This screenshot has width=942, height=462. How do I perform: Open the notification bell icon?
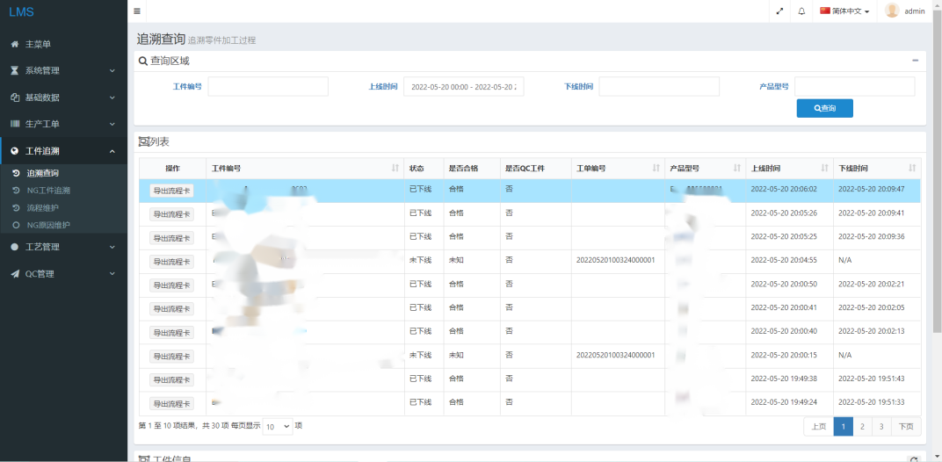pos(801,11)
